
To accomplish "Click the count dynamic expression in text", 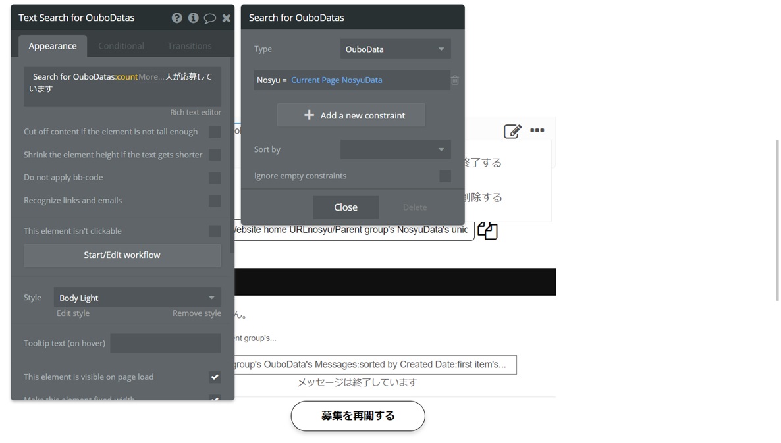I will (x=127, y=76).
